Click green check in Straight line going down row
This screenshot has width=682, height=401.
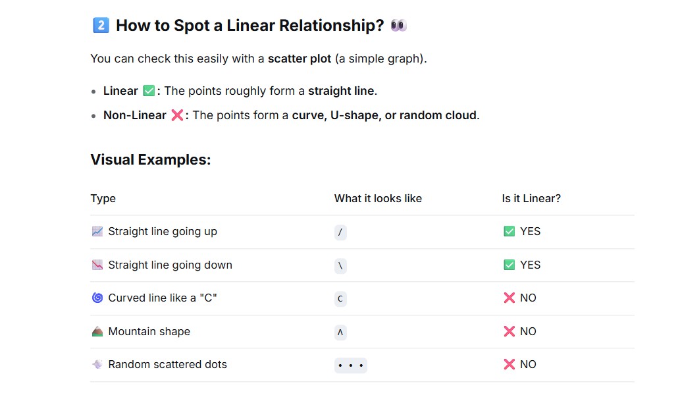pos(510,265)
